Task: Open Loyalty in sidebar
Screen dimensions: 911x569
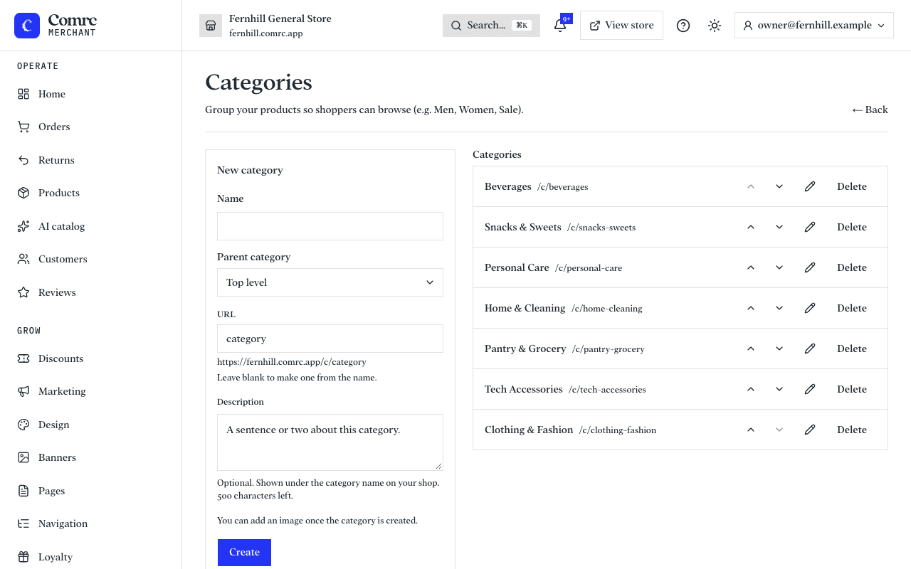Action: point(91,557)
